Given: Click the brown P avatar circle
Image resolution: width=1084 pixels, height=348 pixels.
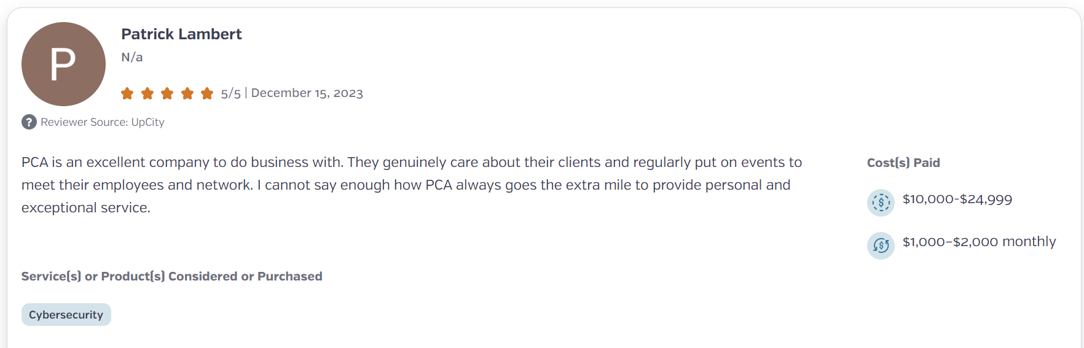Looking at the screenshot, I should tap(63, 64).
